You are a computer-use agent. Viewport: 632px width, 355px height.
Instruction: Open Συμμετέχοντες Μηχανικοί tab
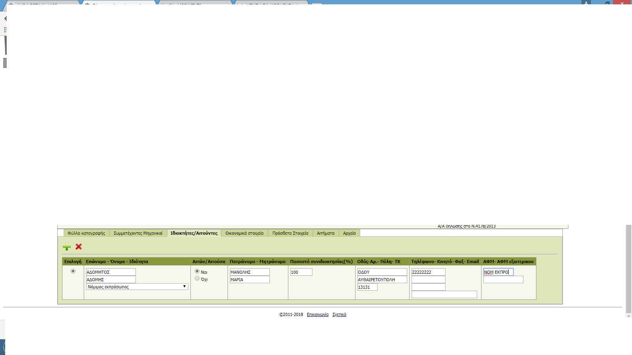click(138, 233)
